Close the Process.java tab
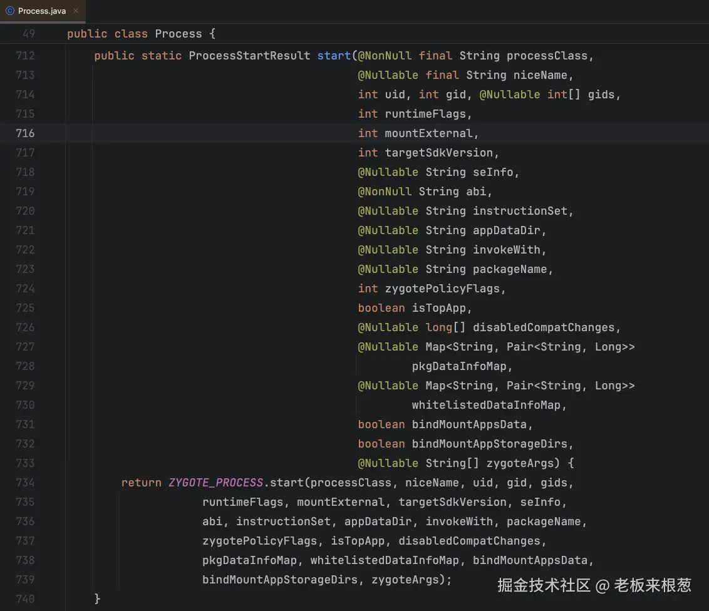 (76, 11)
